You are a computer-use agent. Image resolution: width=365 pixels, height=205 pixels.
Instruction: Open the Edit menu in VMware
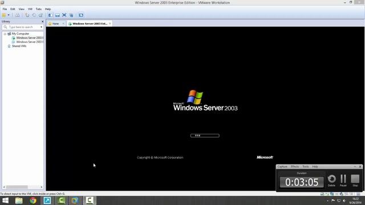click(13, 9)
